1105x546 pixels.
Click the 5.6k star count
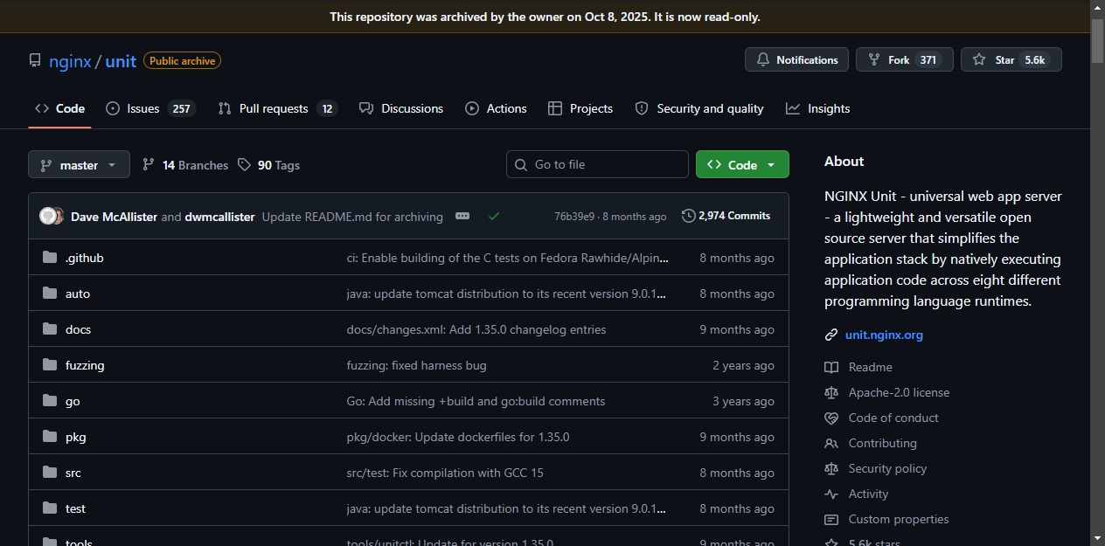(1034, 60)
